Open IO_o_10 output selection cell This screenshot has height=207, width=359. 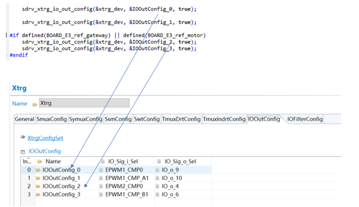pos(172,178)
